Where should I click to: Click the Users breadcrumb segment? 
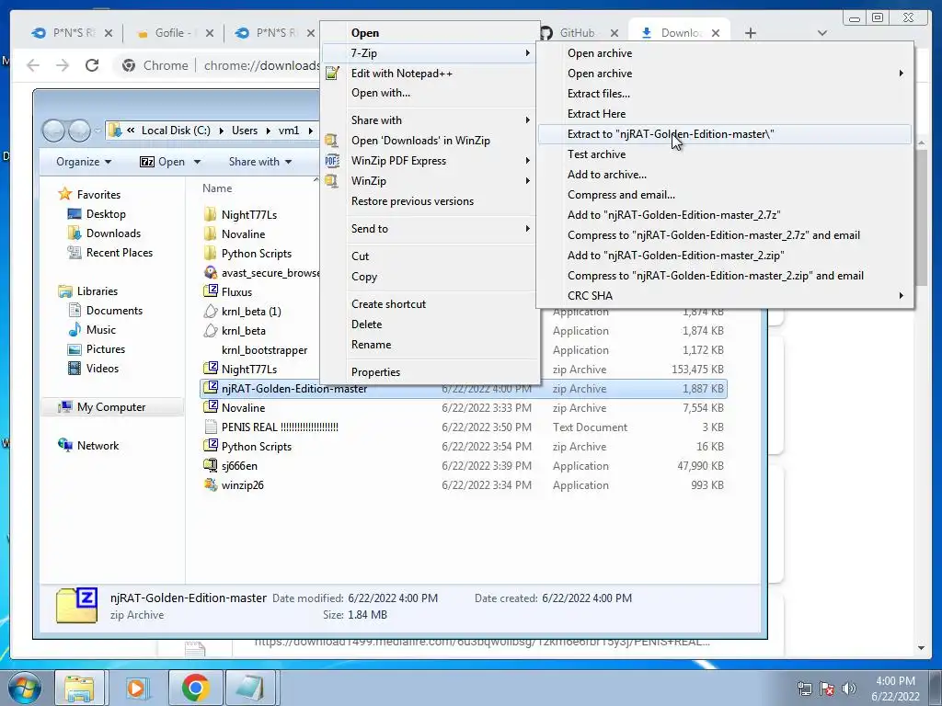[245, 131]
